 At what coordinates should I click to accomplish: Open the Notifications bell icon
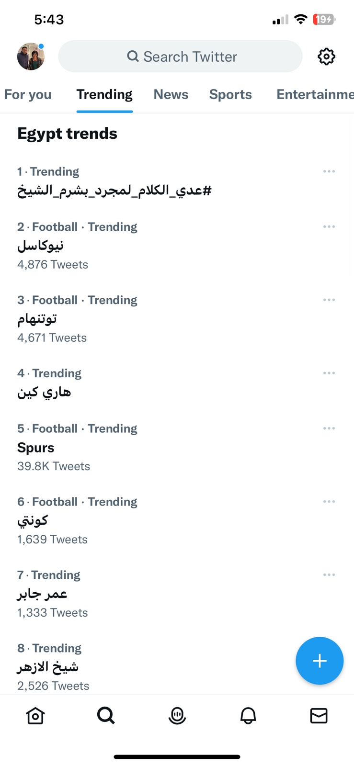248,716
